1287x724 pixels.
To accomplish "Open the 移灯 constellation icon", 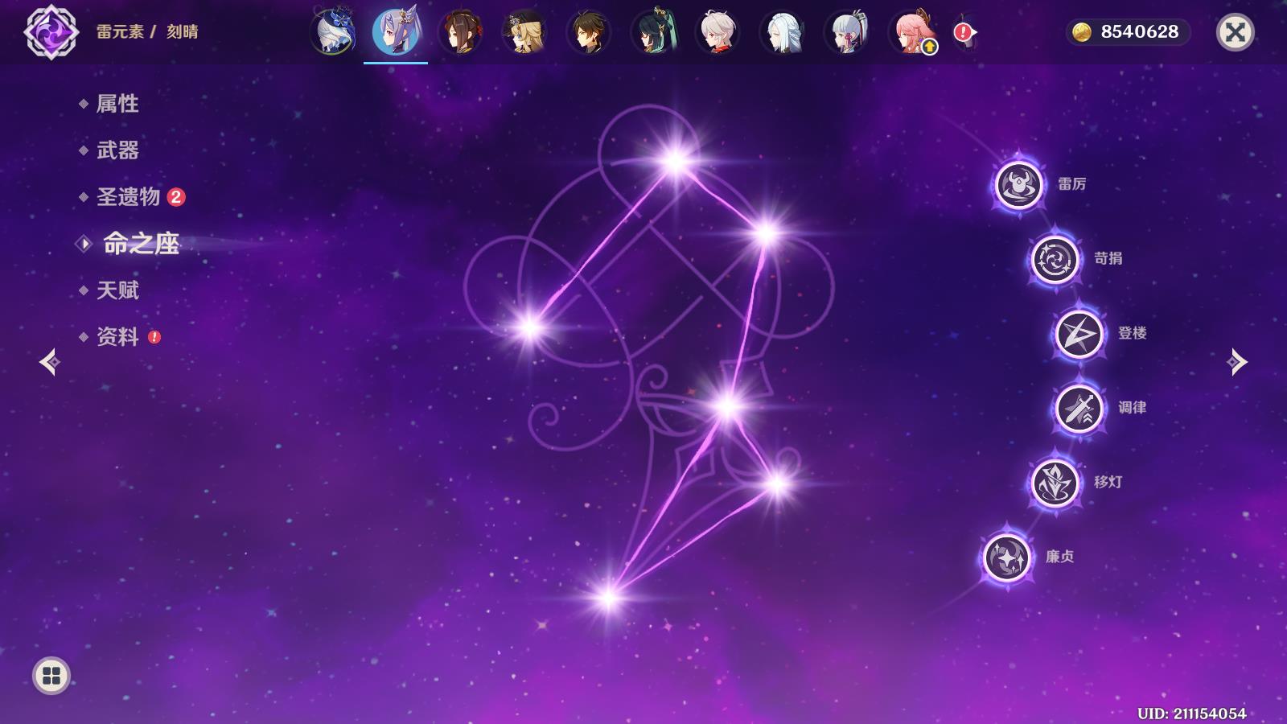I will pyautogui.click(x=1055, y=483).
